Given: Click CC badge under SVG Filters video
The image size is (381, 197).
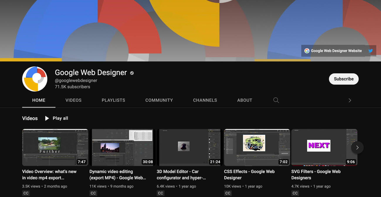Looking at the screenshot, I should tap(295, 193).
